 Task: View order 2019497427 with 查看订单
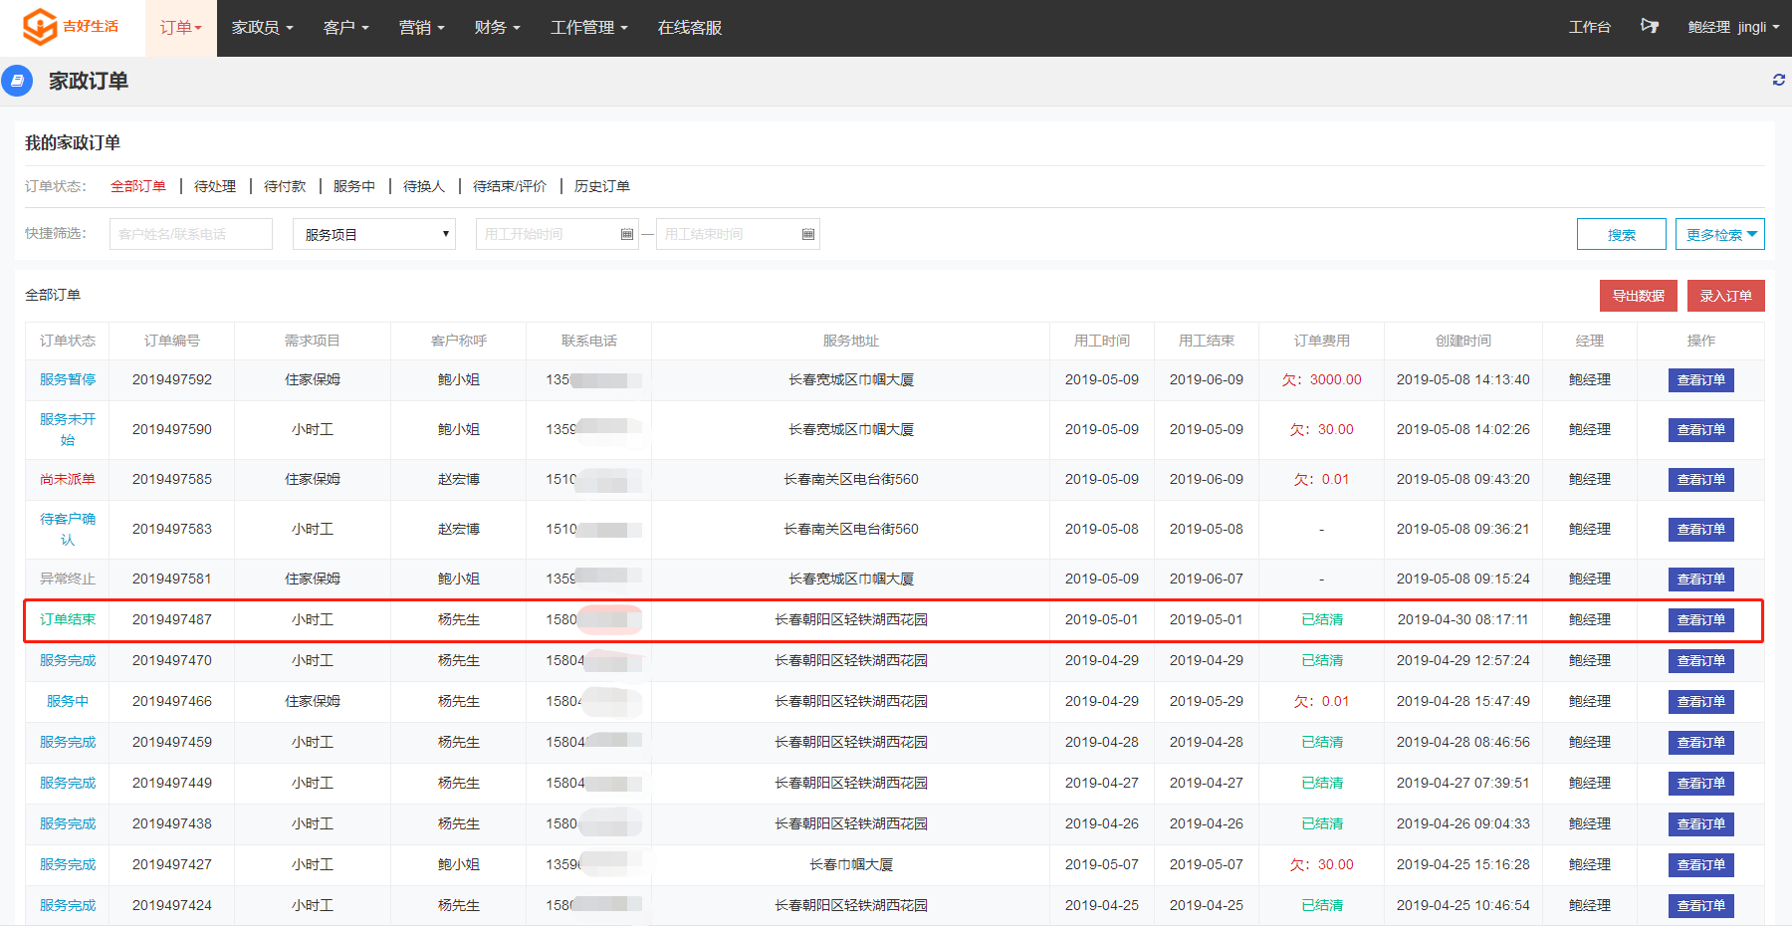point(1701,865)
